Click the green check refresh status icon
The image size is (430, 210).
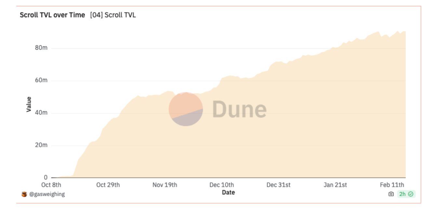(411, 194)
